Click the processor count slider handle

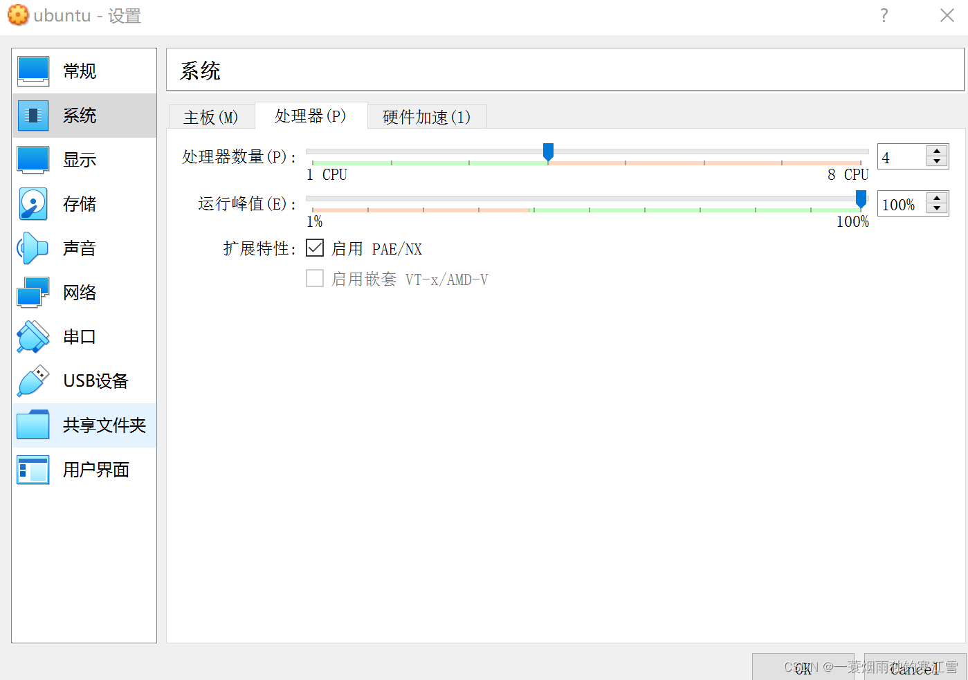[x=548, y=151]
